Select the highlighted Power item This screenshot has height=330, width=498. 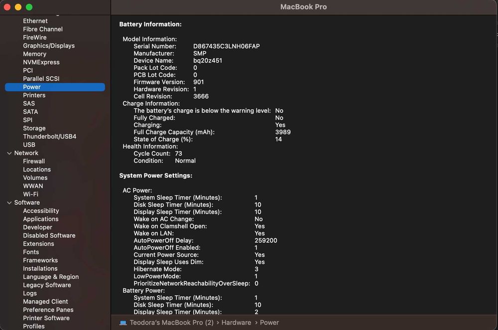pyautogui.click(x=55, y=87)
